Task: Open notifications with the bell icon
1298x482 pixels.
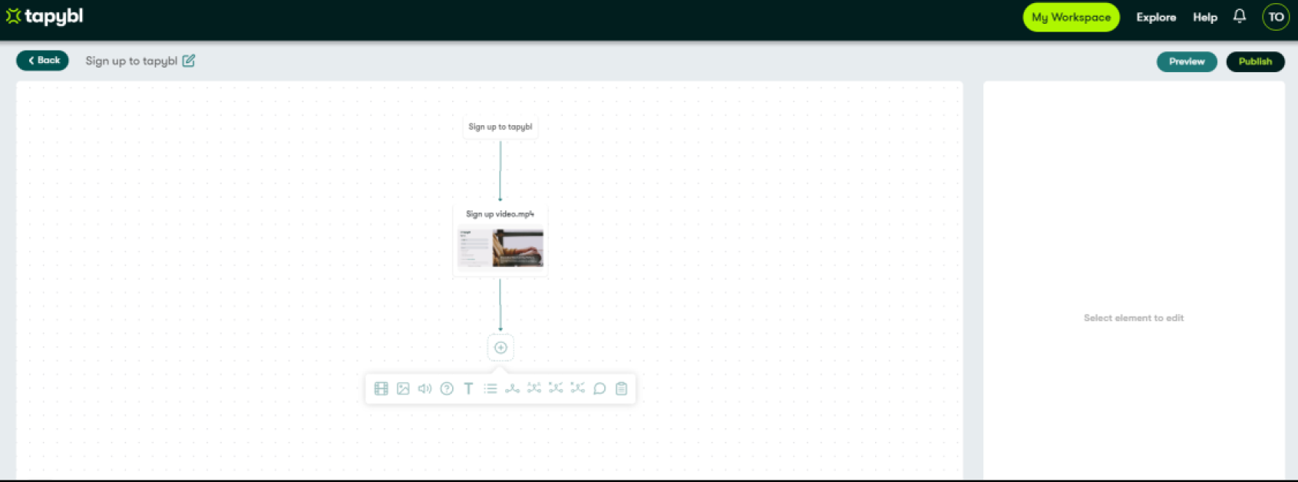Action: 1240,16
